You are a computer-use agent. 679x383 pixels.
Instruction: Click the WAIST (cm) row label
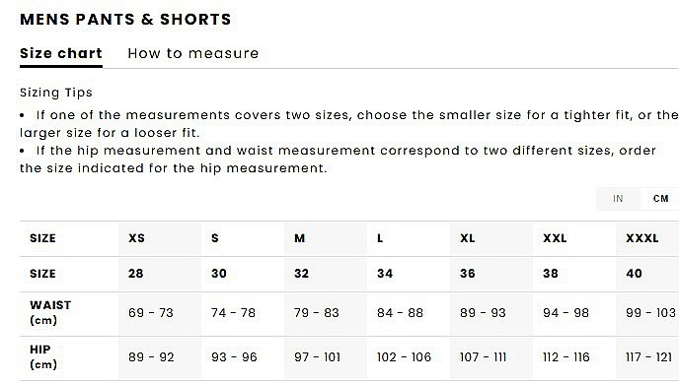(50, 313)
